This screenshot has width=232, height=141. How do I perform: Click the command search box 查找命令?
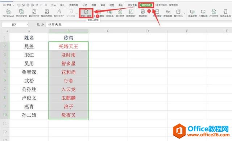tap(167, 5)
